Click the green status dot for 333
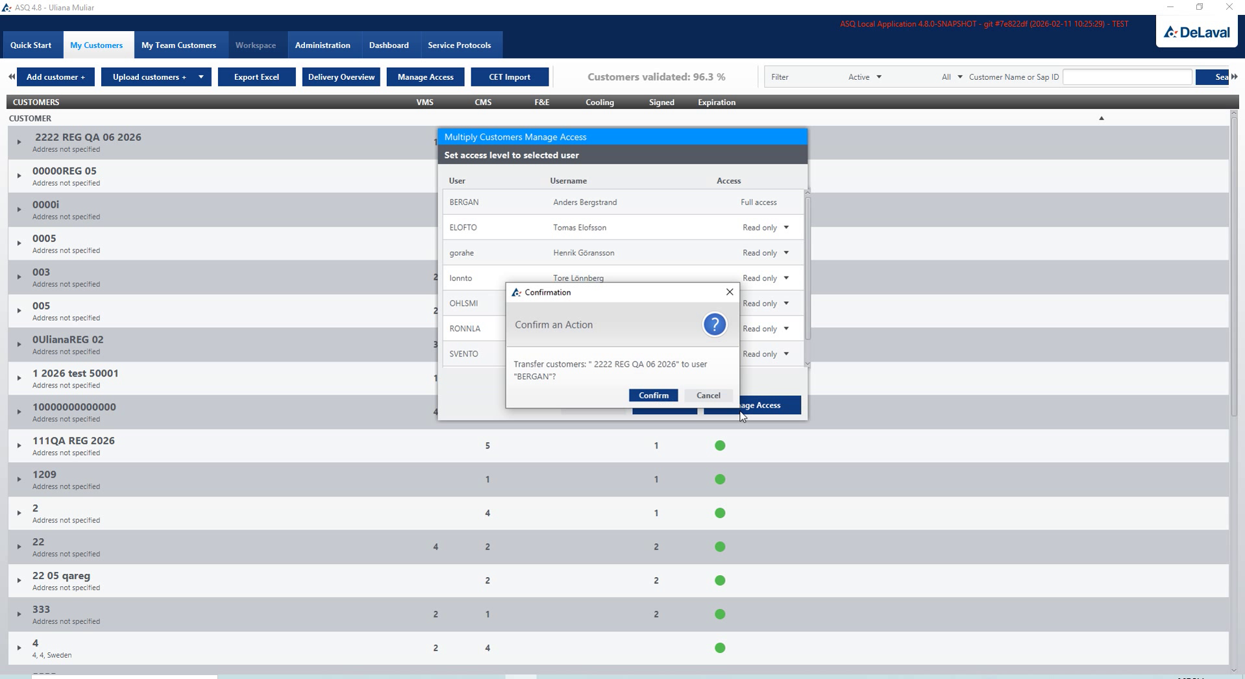Image resolution: width=1245 pixels, height=679 pixels. (720, 614)
